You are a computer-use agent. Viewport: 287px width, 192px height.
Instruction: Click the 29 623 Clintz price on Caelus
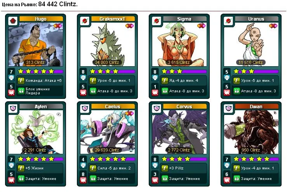click(x=107, y=150)
